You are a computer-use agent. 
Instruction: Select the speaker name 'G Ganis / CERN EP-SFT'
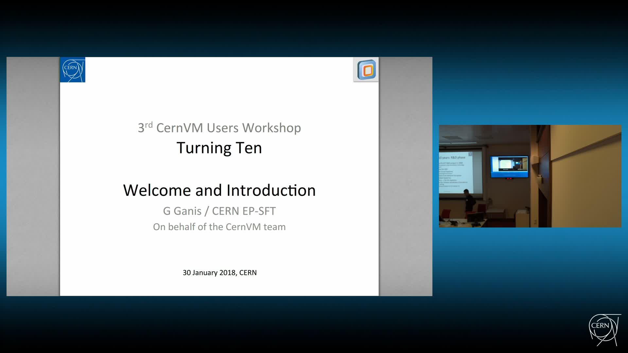pos(219,211)
